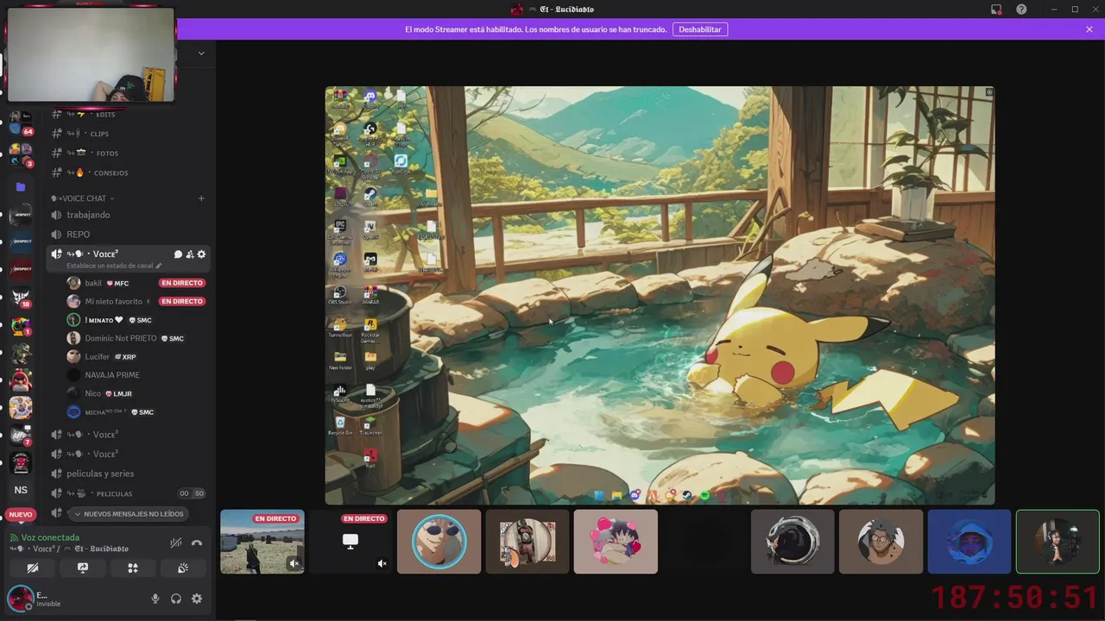Disconnect from voice with the hang-up icon

tap(197, 543)
